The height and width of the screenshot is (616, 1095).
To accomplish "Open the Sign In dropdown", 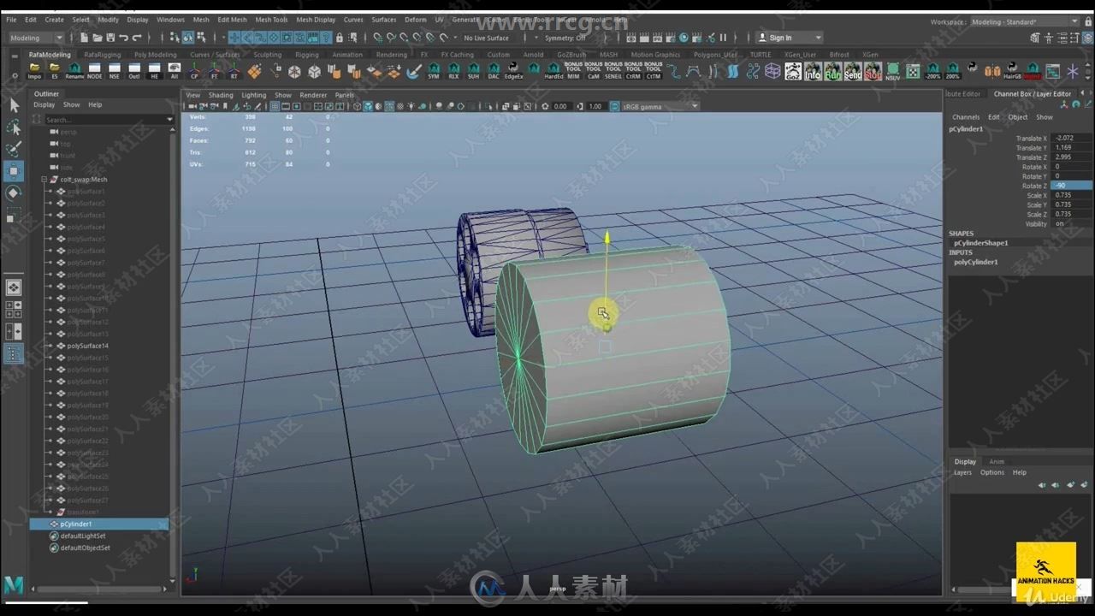I will click(x=789, y=38).
